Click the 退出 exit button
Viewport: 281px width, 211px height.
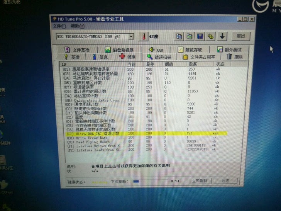pos(241,36)
